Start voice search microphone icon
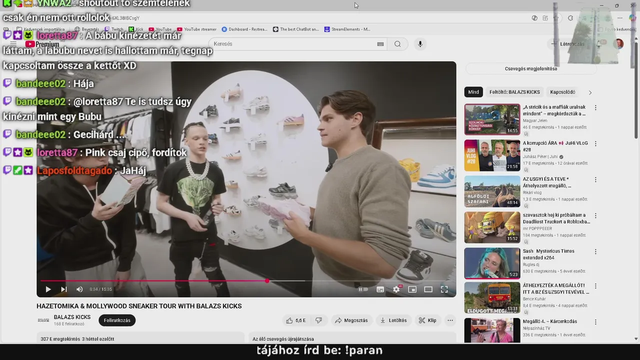This screenshot has width=640, height=360. point(420,44)
